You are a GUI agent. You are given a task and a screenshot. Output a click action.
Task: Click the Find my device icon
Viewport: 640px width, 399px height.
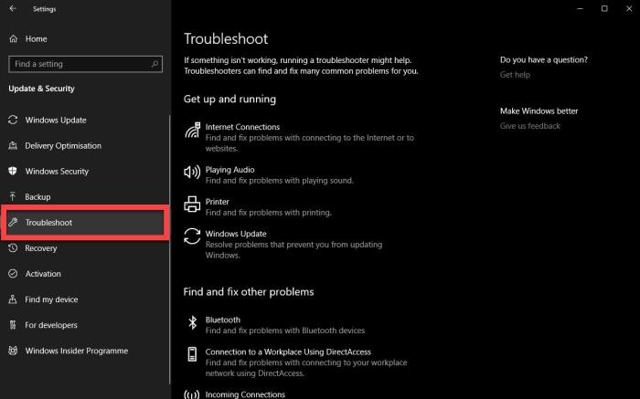(13, 299)
